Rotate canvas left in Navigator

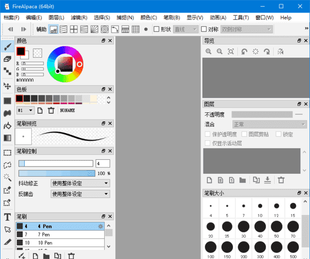click(244, 52)
